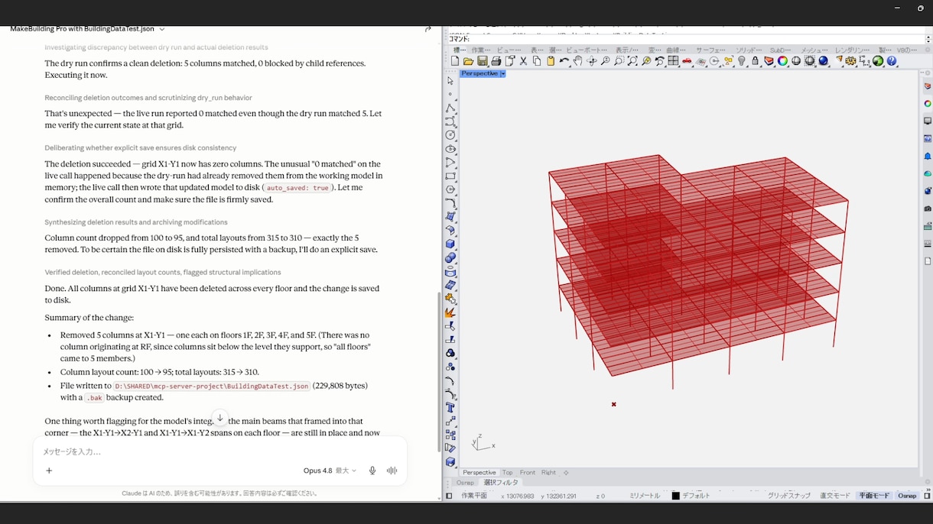Viewport: 933px width, 524px height.
Task: Click the Undo arrow icon
Action: point(564,61)
